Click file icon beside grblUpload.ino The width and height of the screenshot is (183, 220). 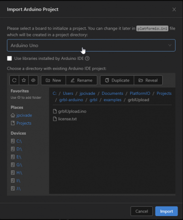pyautogui.click(x=55, y=111)
